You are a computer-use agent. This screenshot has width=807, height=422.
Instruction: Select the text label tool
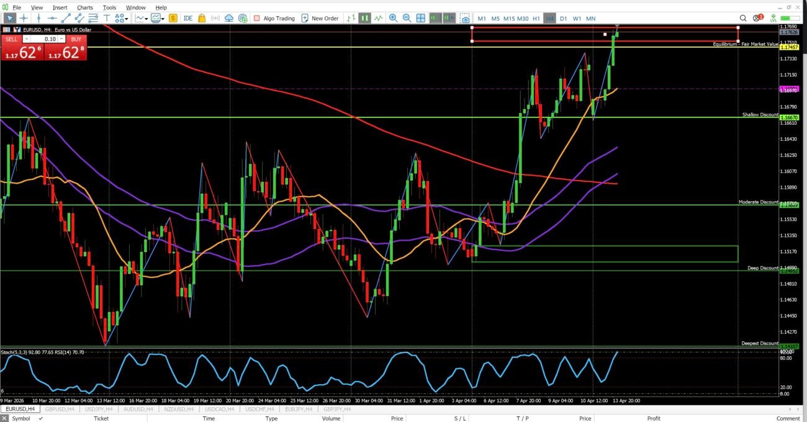107,19
